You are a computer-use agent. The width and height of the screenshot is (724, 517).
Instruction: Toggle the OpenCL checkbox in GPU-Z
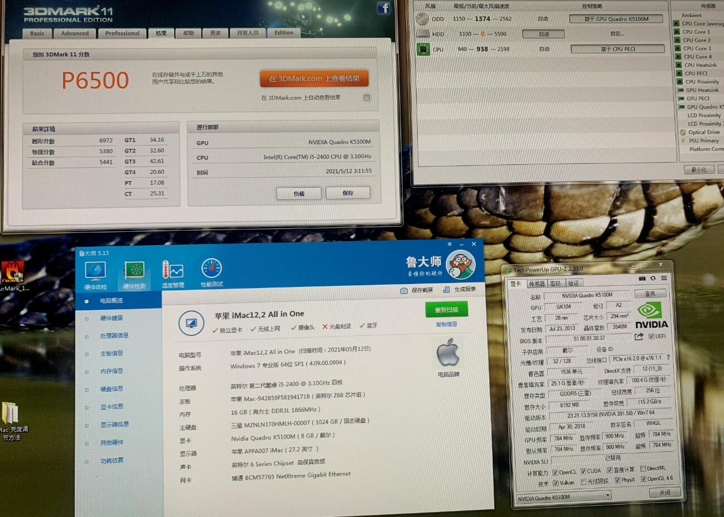[x=555, y=472]
